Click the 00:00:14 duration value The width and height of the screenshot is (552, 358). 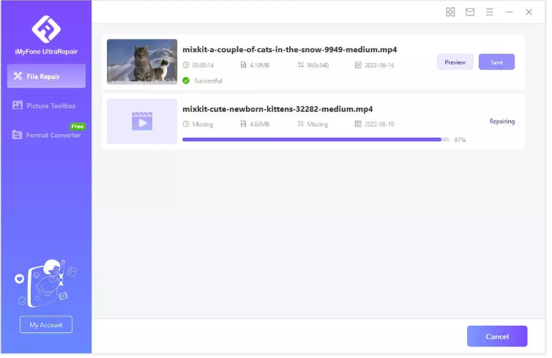(x=204, y=65)
